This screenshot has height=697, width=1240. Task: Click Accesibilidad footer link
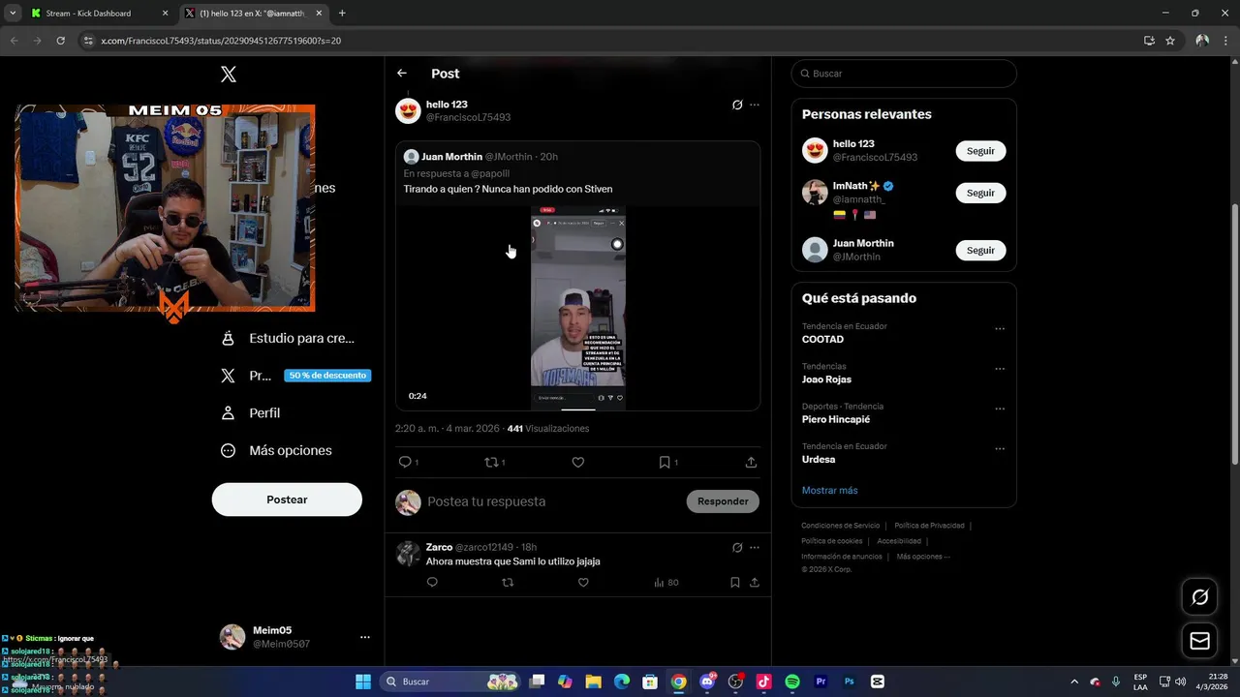click(x=899, y=541)
